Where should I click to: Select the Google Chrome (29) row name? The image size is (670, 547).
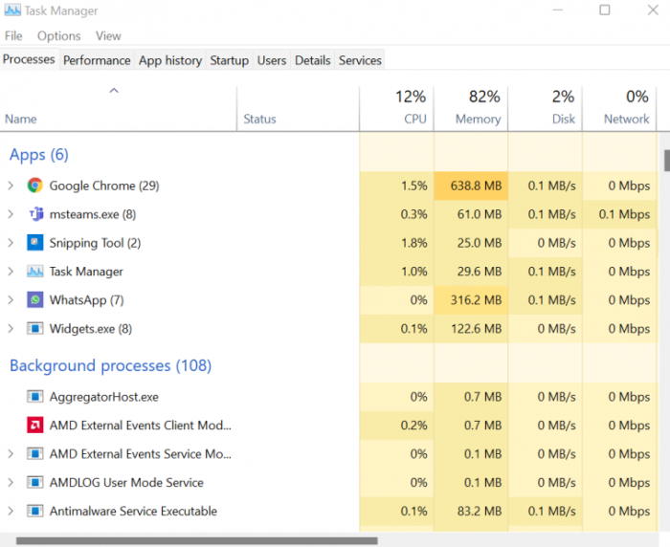pyautogui.click(x=104, y=186)
